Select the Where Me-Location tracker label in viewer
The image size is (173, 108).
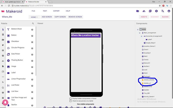[x=85, y=35]
